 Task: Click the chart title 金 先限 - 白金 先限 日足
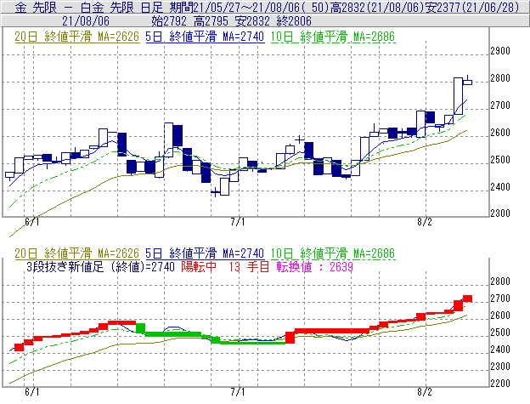click(x=89, y=7)
